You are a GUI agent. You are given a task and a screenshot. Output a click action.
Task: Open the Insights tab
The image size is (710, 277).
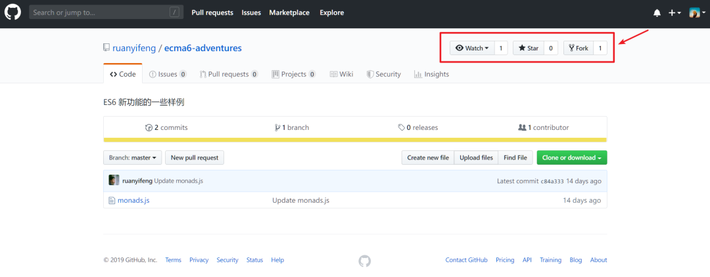click(431, 74)
